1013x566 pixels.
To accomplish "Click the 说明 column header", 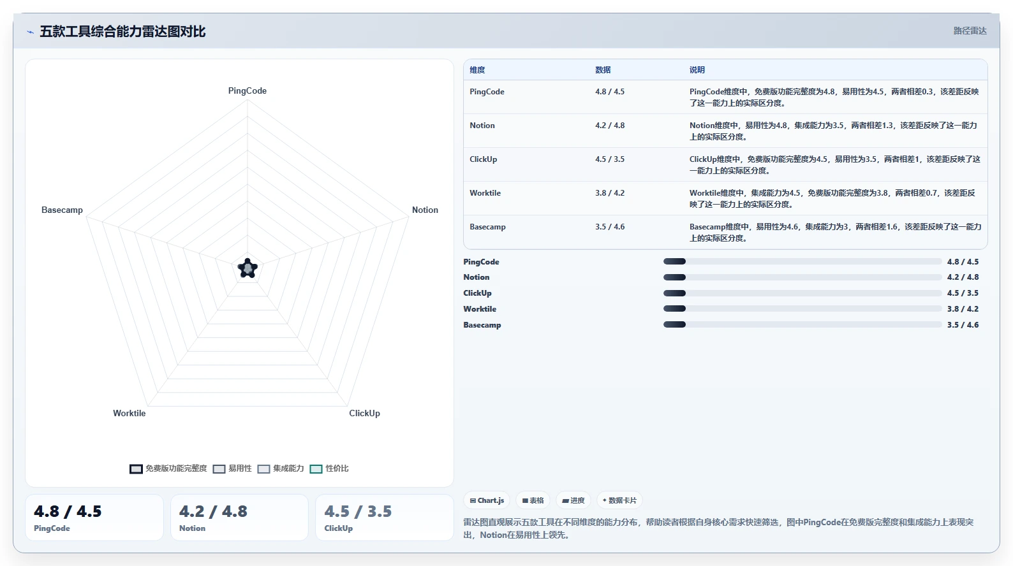I will click(697, 70).
